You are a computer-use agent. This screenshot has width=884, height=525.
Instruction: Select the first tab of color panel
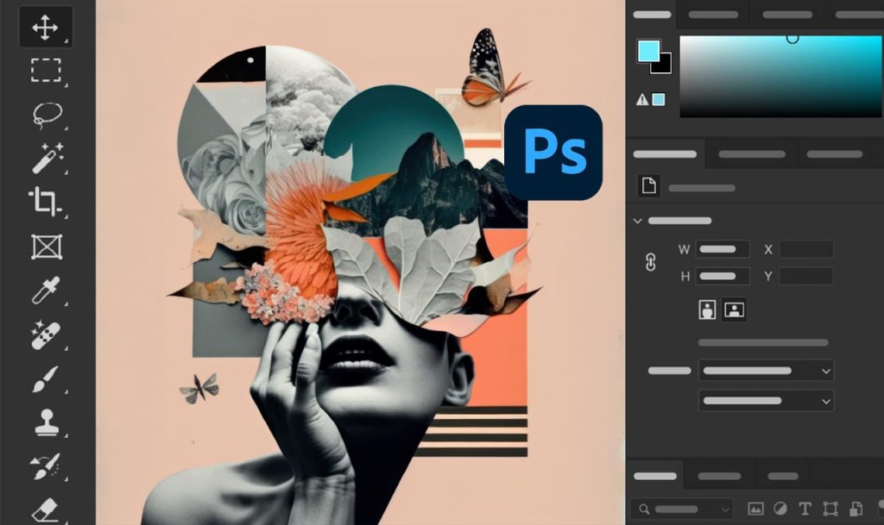click(x=652, y=15)
